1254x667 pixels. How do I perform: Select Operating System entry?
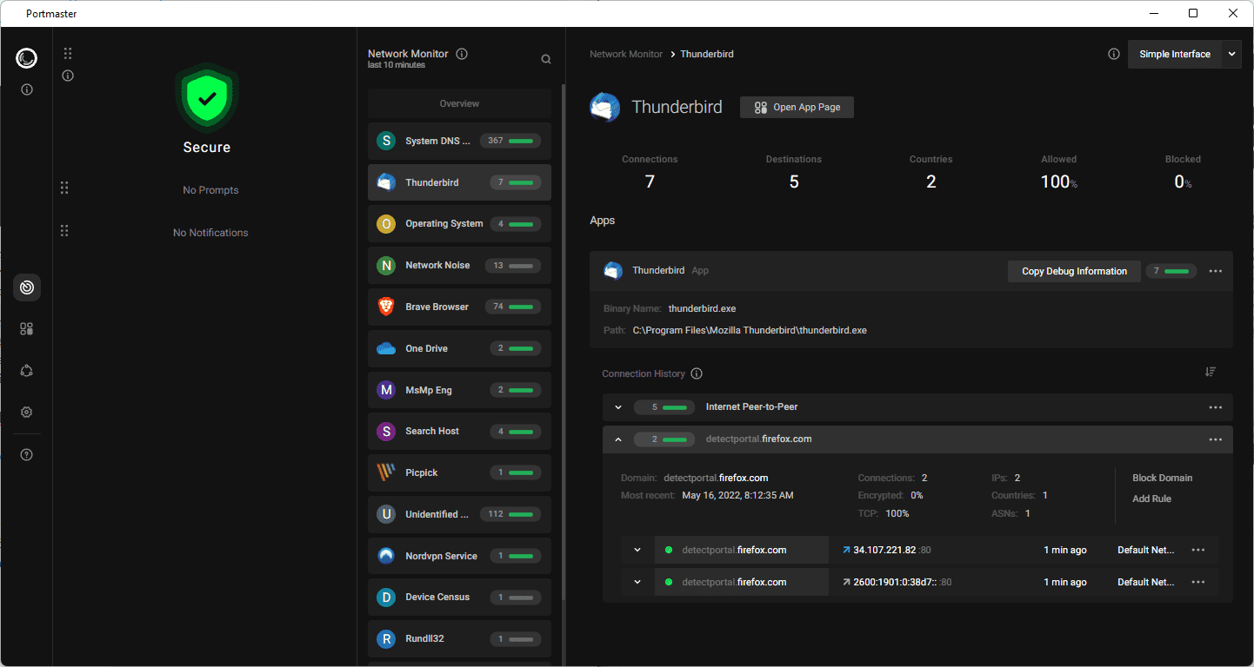tap(459, 223)
